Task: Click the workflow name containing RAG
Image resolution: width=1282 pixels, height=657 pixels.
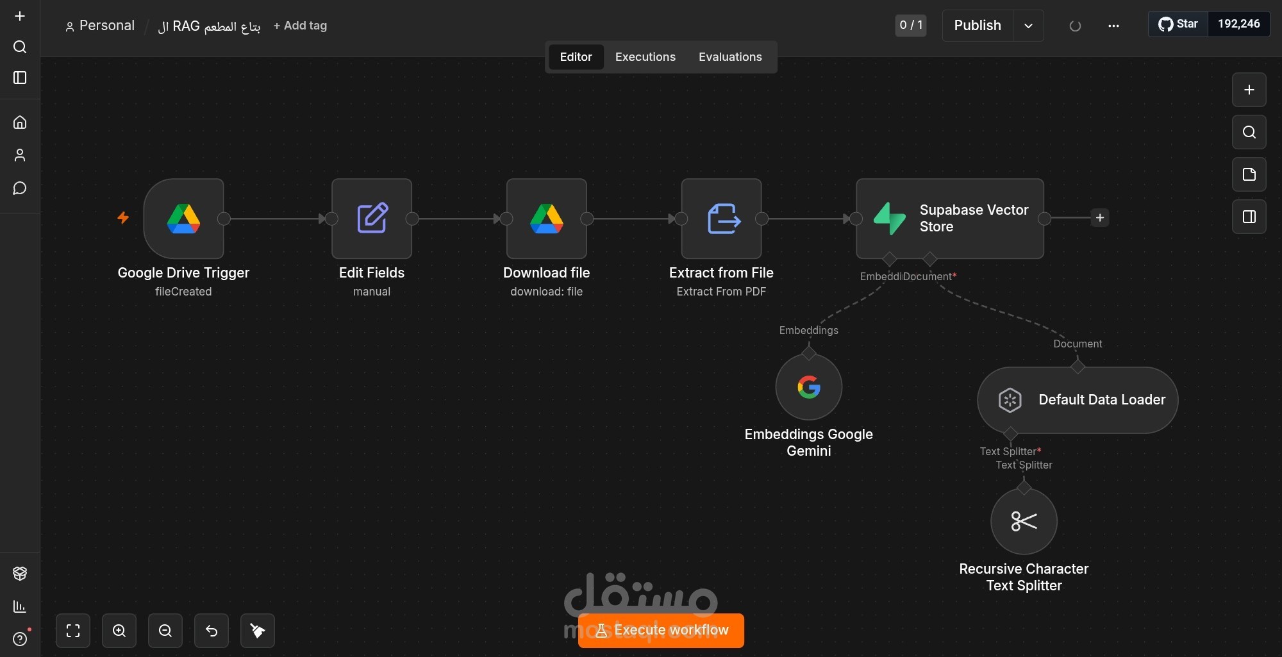Action: (209, 26)
